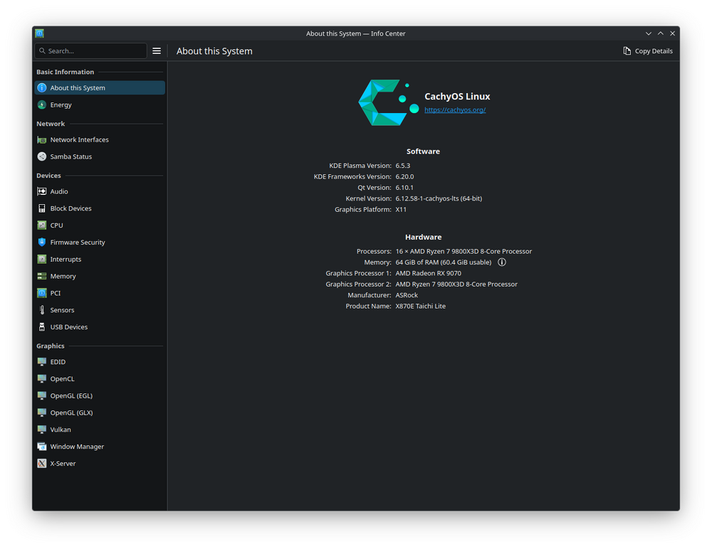Image resolution: width=712 pixels, height=549 pixels.
Task: Select the Samba Status icon
Action: click(42, 156)
